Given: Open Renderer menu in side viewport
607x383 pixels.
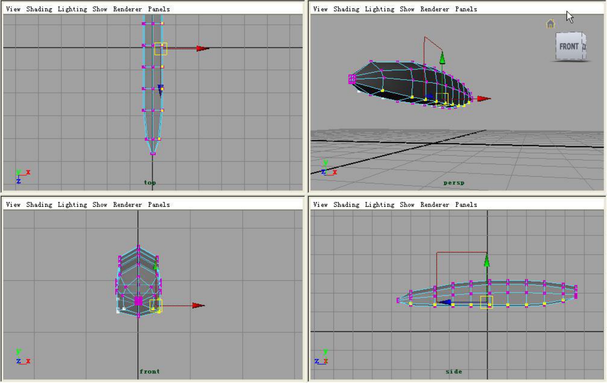Looking at the screenshot, I should [435, 205].
